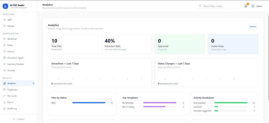This screenshot has height=123, width=269.
Task: Click the Collapse sidebar label
Action: [20, 119]
